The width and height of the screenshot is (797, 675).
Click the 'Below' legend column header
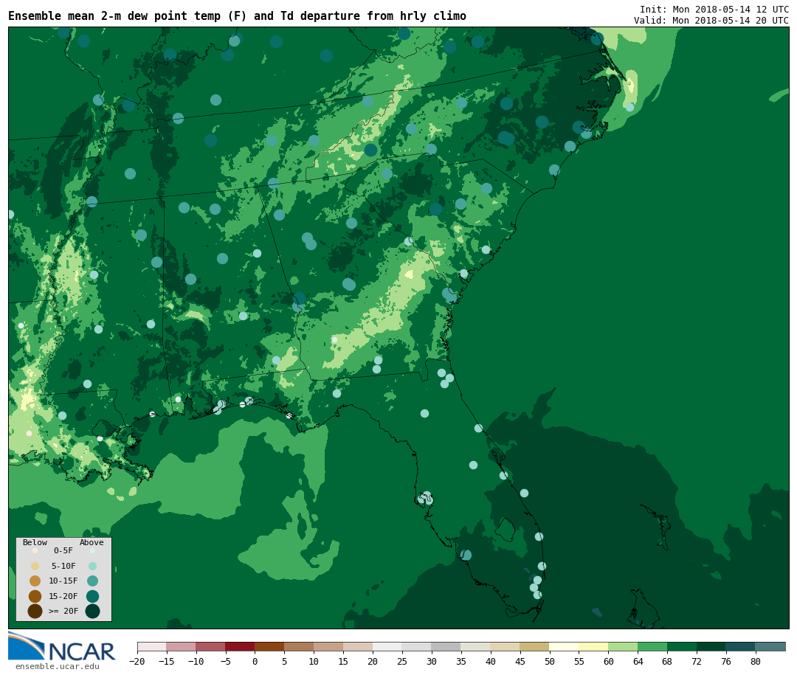coord(35,543)
